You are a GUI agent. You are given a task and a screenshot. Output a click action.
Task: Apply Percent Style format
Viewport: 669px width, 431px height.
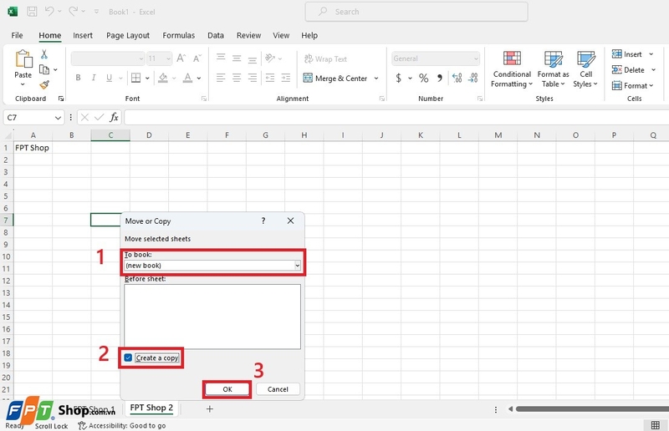coord(423,78)
